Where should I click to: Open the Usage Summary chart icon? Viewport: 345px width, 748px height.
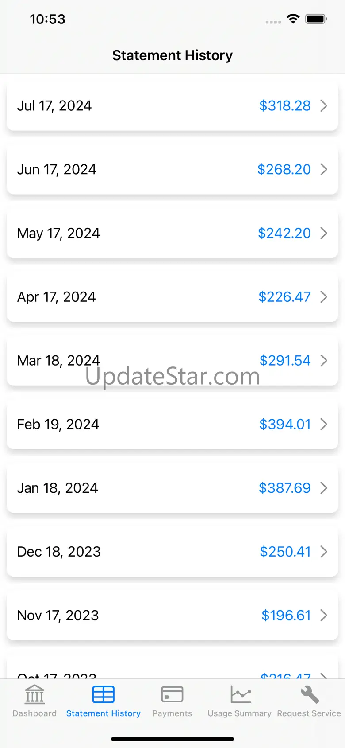241,694
